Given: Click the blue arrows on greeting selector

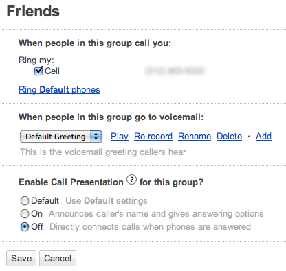Looking at the screenshot, I should tap(96, 137).
